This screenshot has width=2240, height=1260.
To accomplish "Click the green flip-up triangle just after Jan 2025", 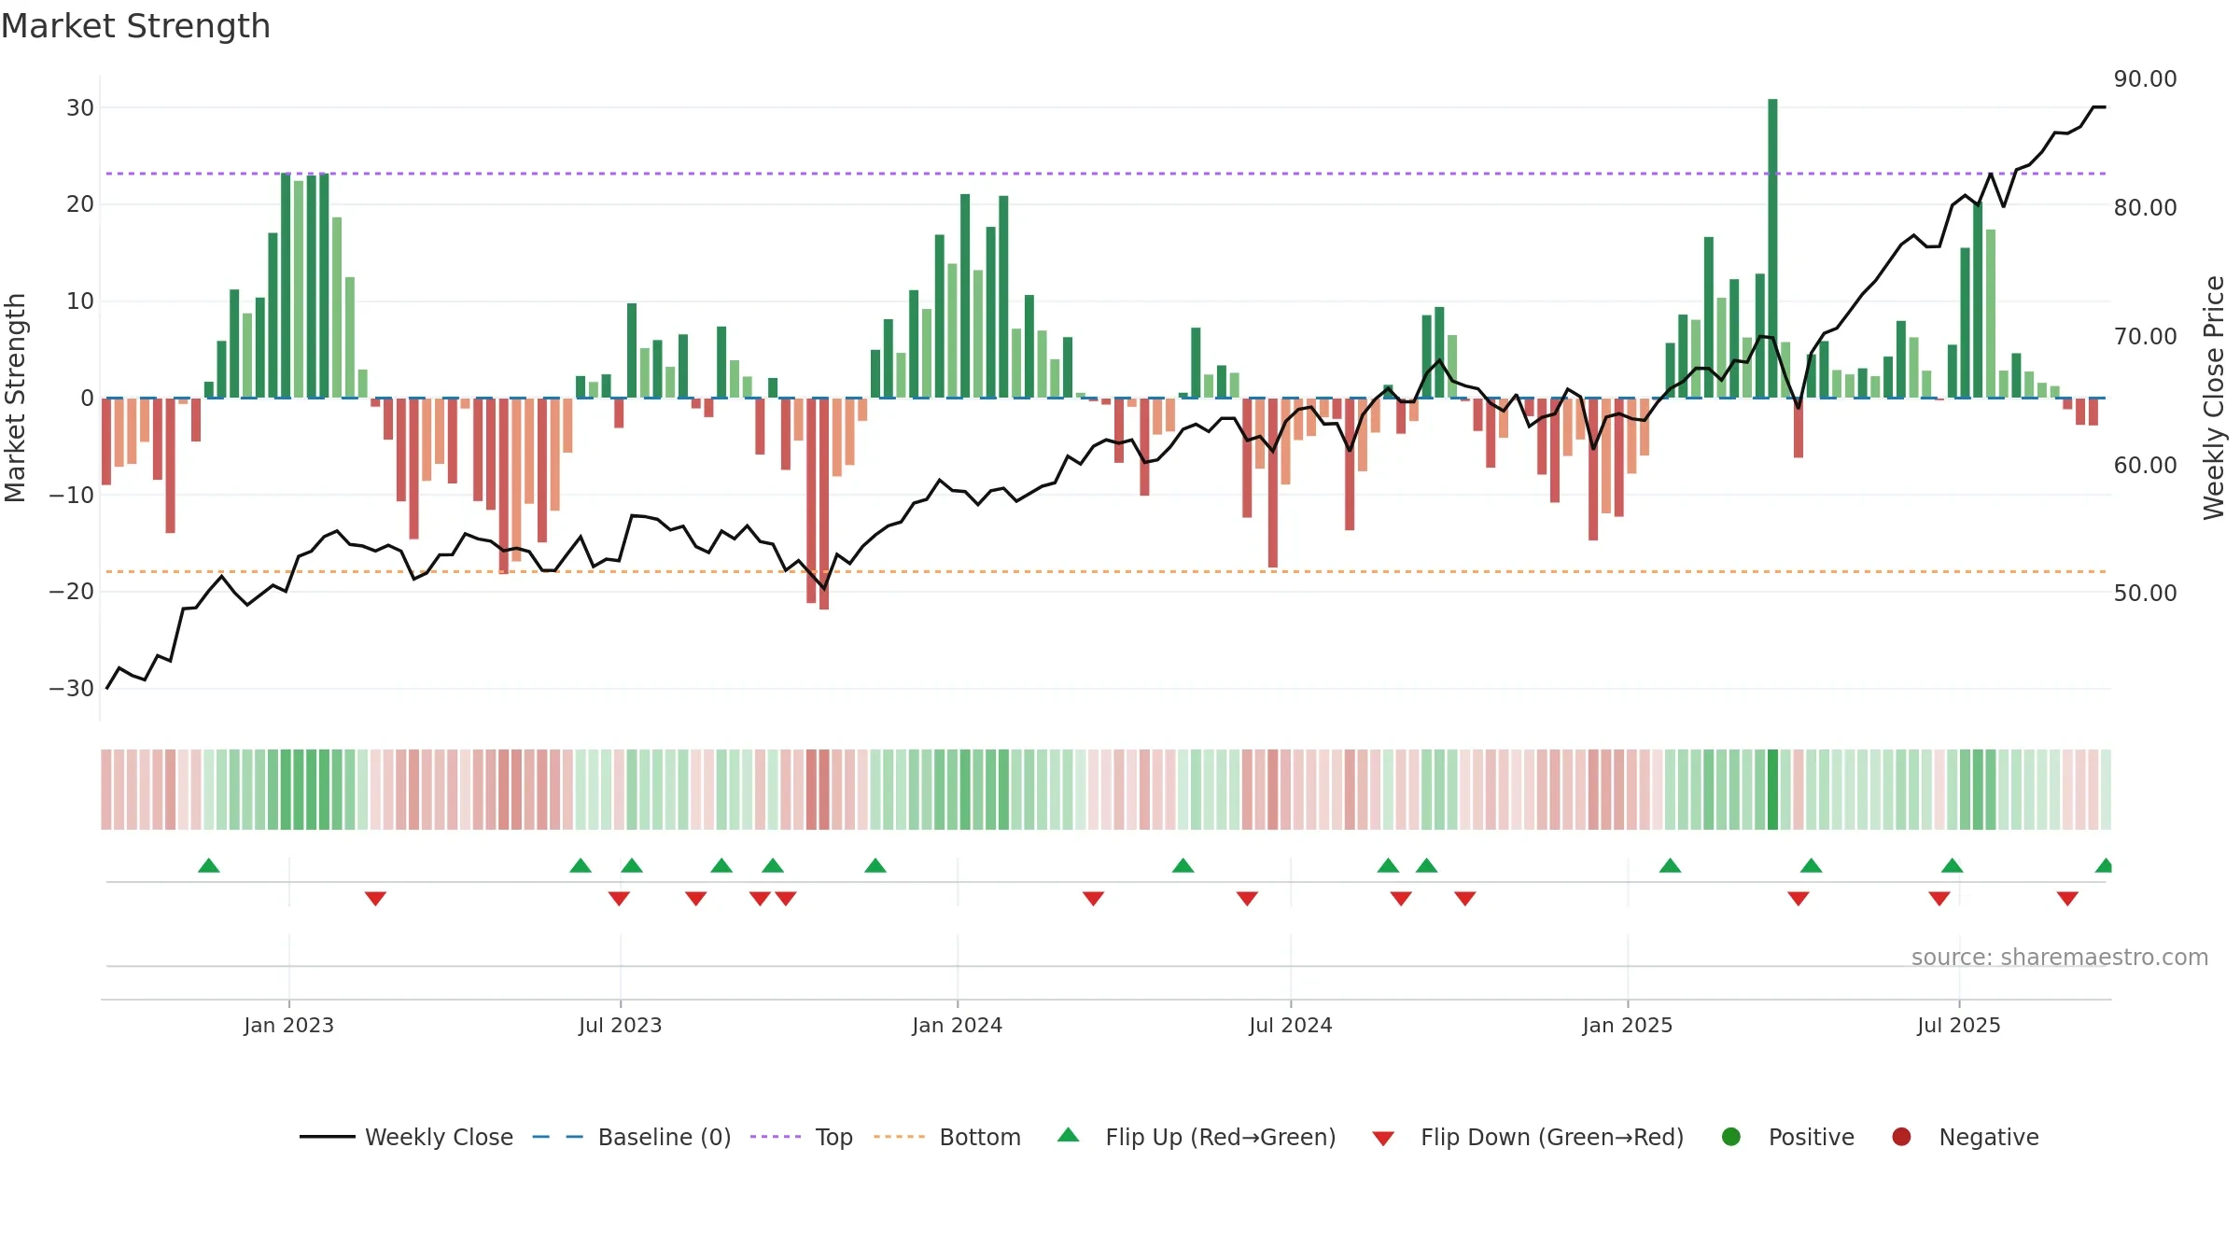I will click(x=1670, y=865).
